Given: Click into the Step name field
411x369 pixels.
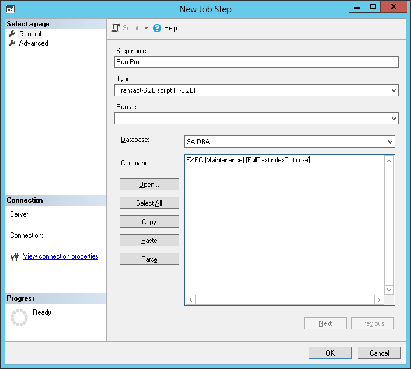Looking at the screenshot, I should [256, 62].
